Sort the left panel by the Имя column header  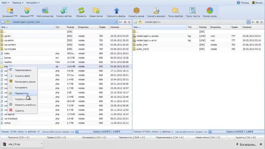(27, 27)
